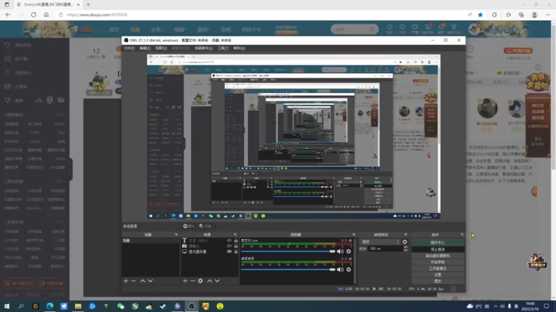Click the transition duration stepper arrows
The width and height of the screenshot is (556, 312).
pos(405,249)
